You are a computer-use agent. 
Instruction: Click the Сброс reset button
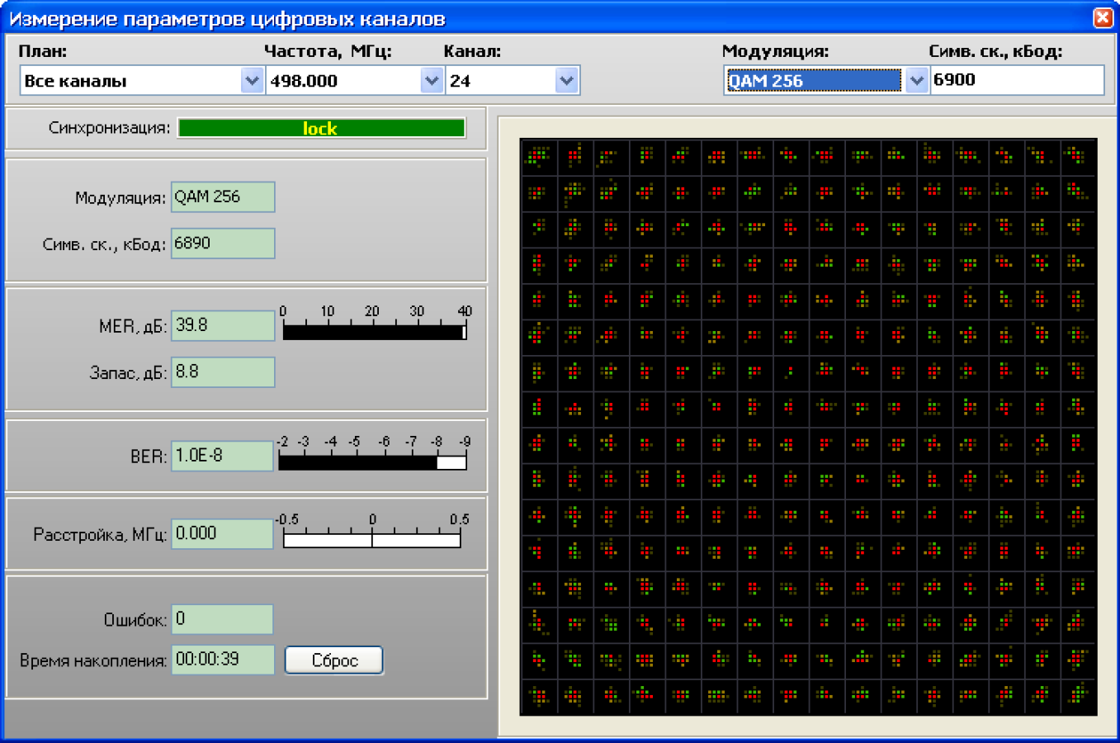click(x=334, y=660)
